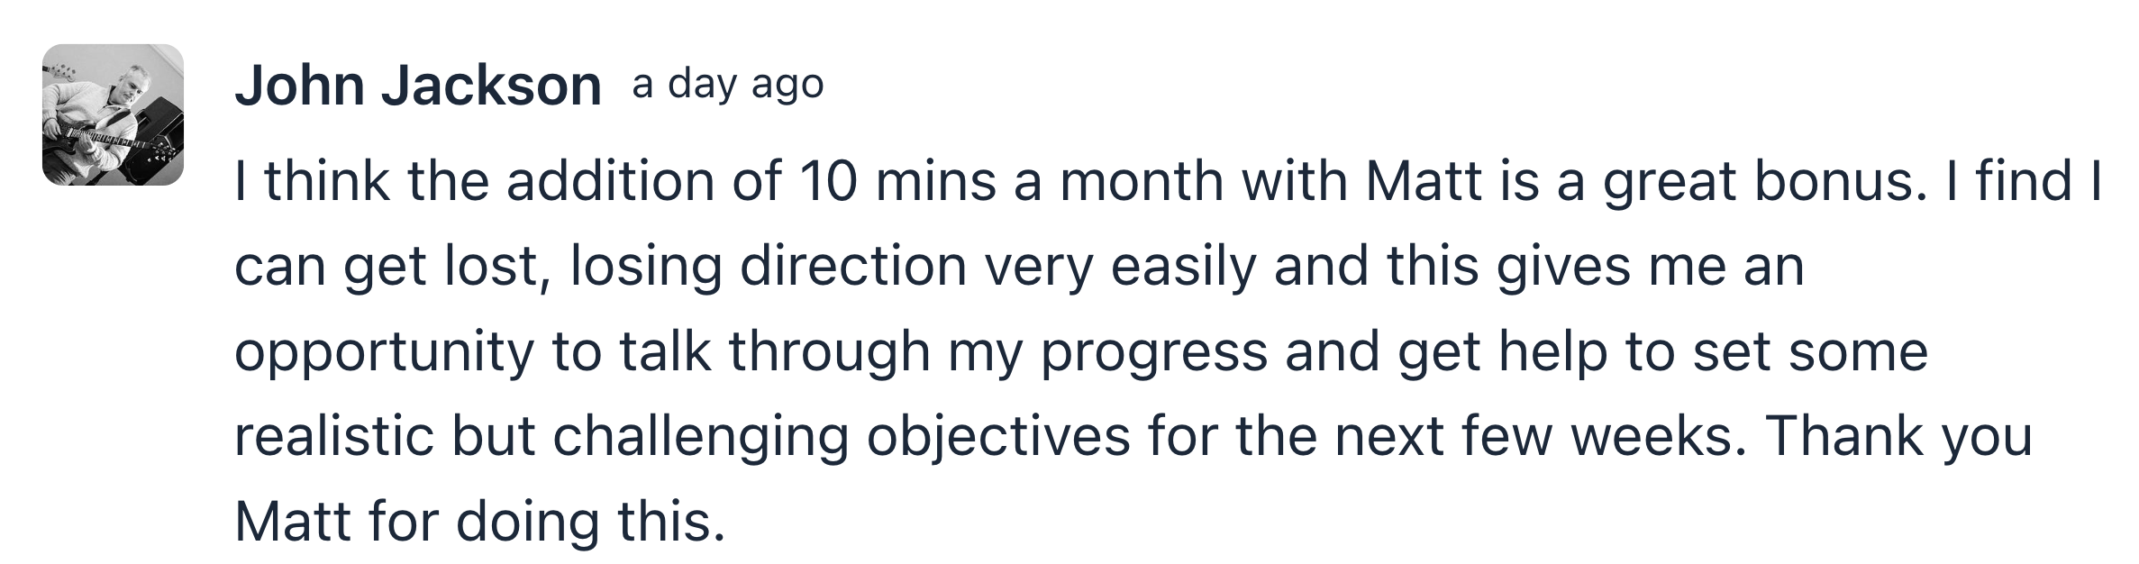Open the 'a day ago' timestamp link
Screen dimensions: 2139x564
coord(728,85)
